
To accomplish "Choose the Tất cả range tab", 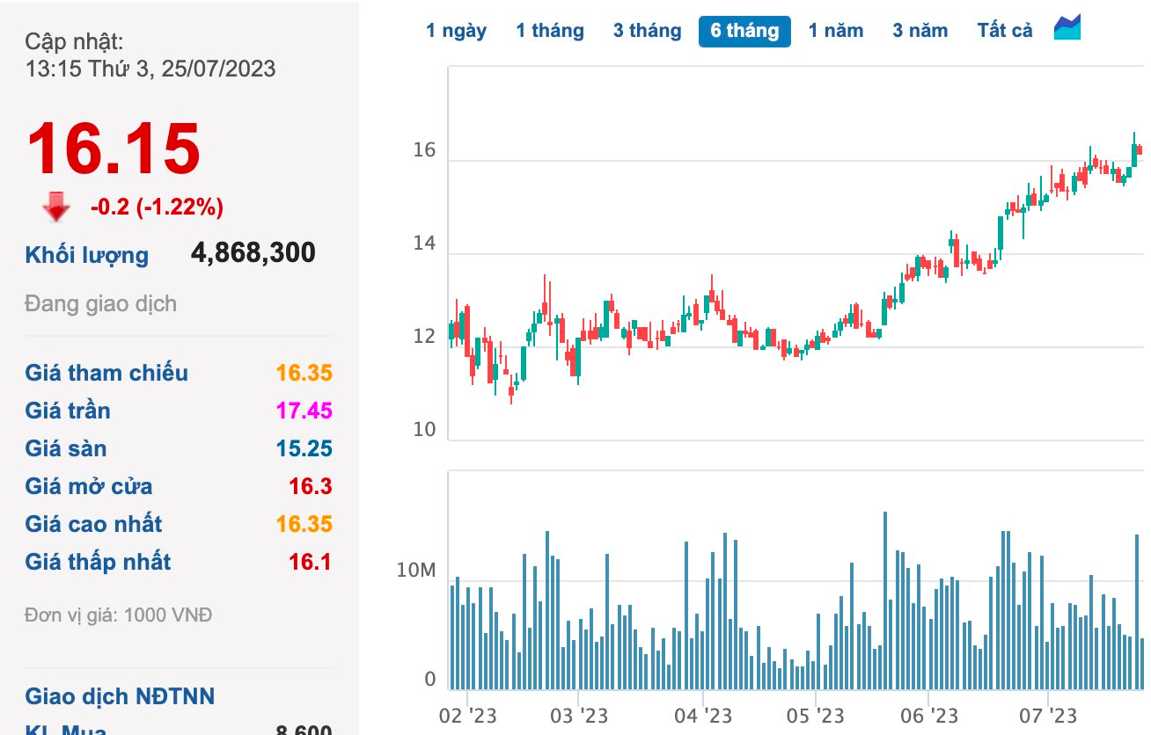I will 1005,31.
